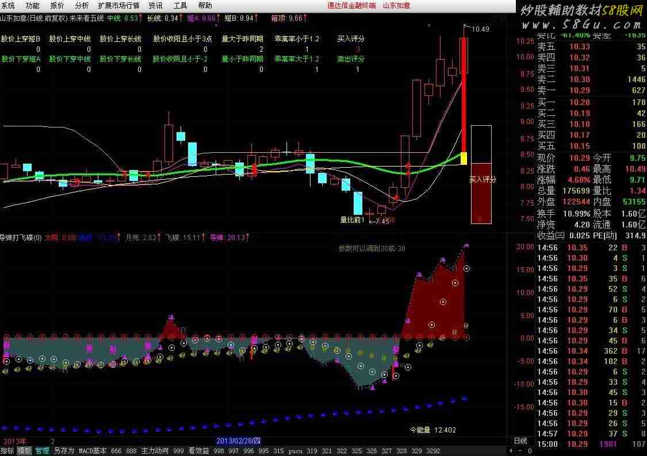Click the 14:57 10.29 trade row
Screen dimensions: 647x456
591,434
